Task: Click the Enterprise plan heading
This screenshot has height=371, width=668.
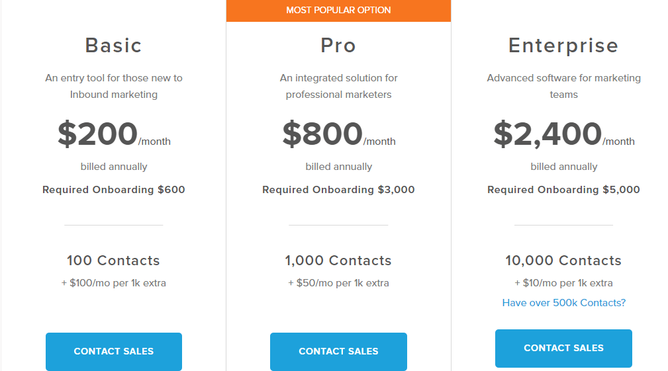Action: [x=563, y=46]
